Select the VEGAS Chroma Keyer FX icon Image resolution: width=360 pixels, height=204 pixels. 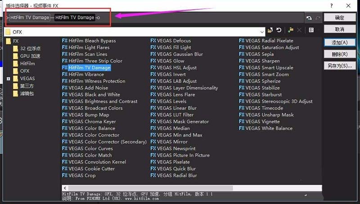(x=65, y=122)
